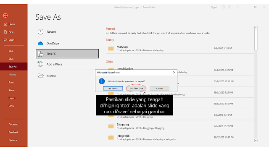Open the MaryKay folder

point(180,49)
